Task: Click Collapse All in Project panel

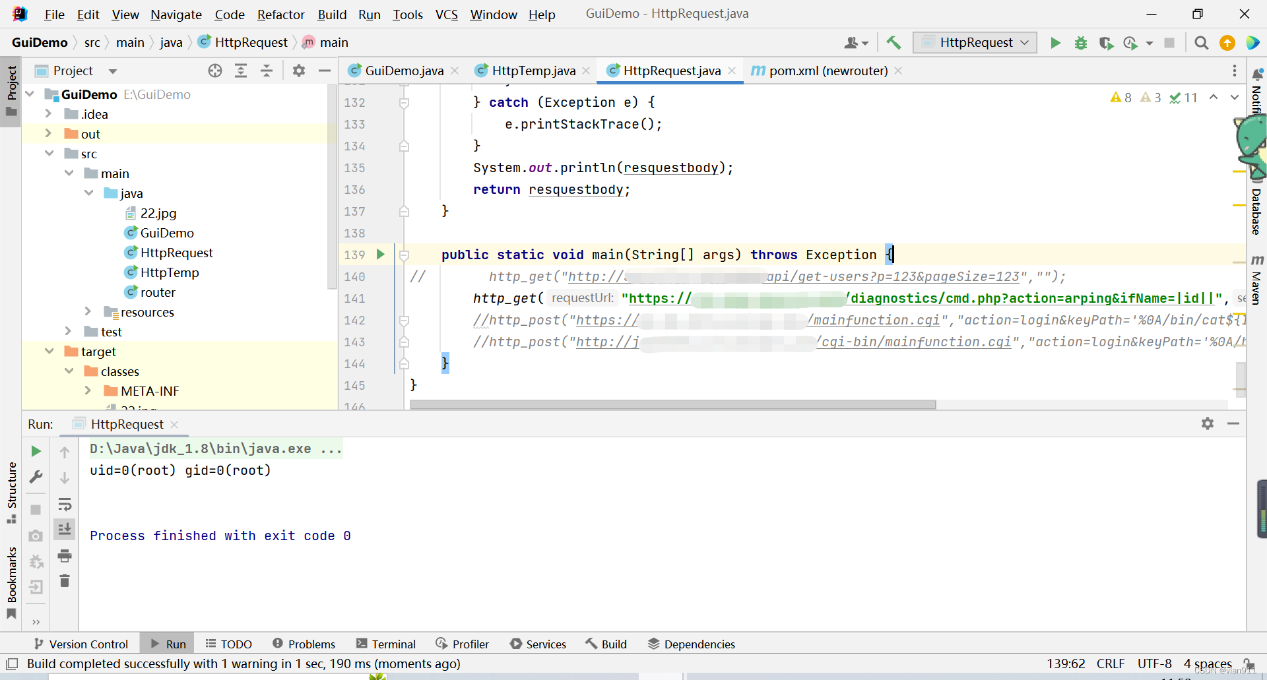Action: (x=267, y=71)
